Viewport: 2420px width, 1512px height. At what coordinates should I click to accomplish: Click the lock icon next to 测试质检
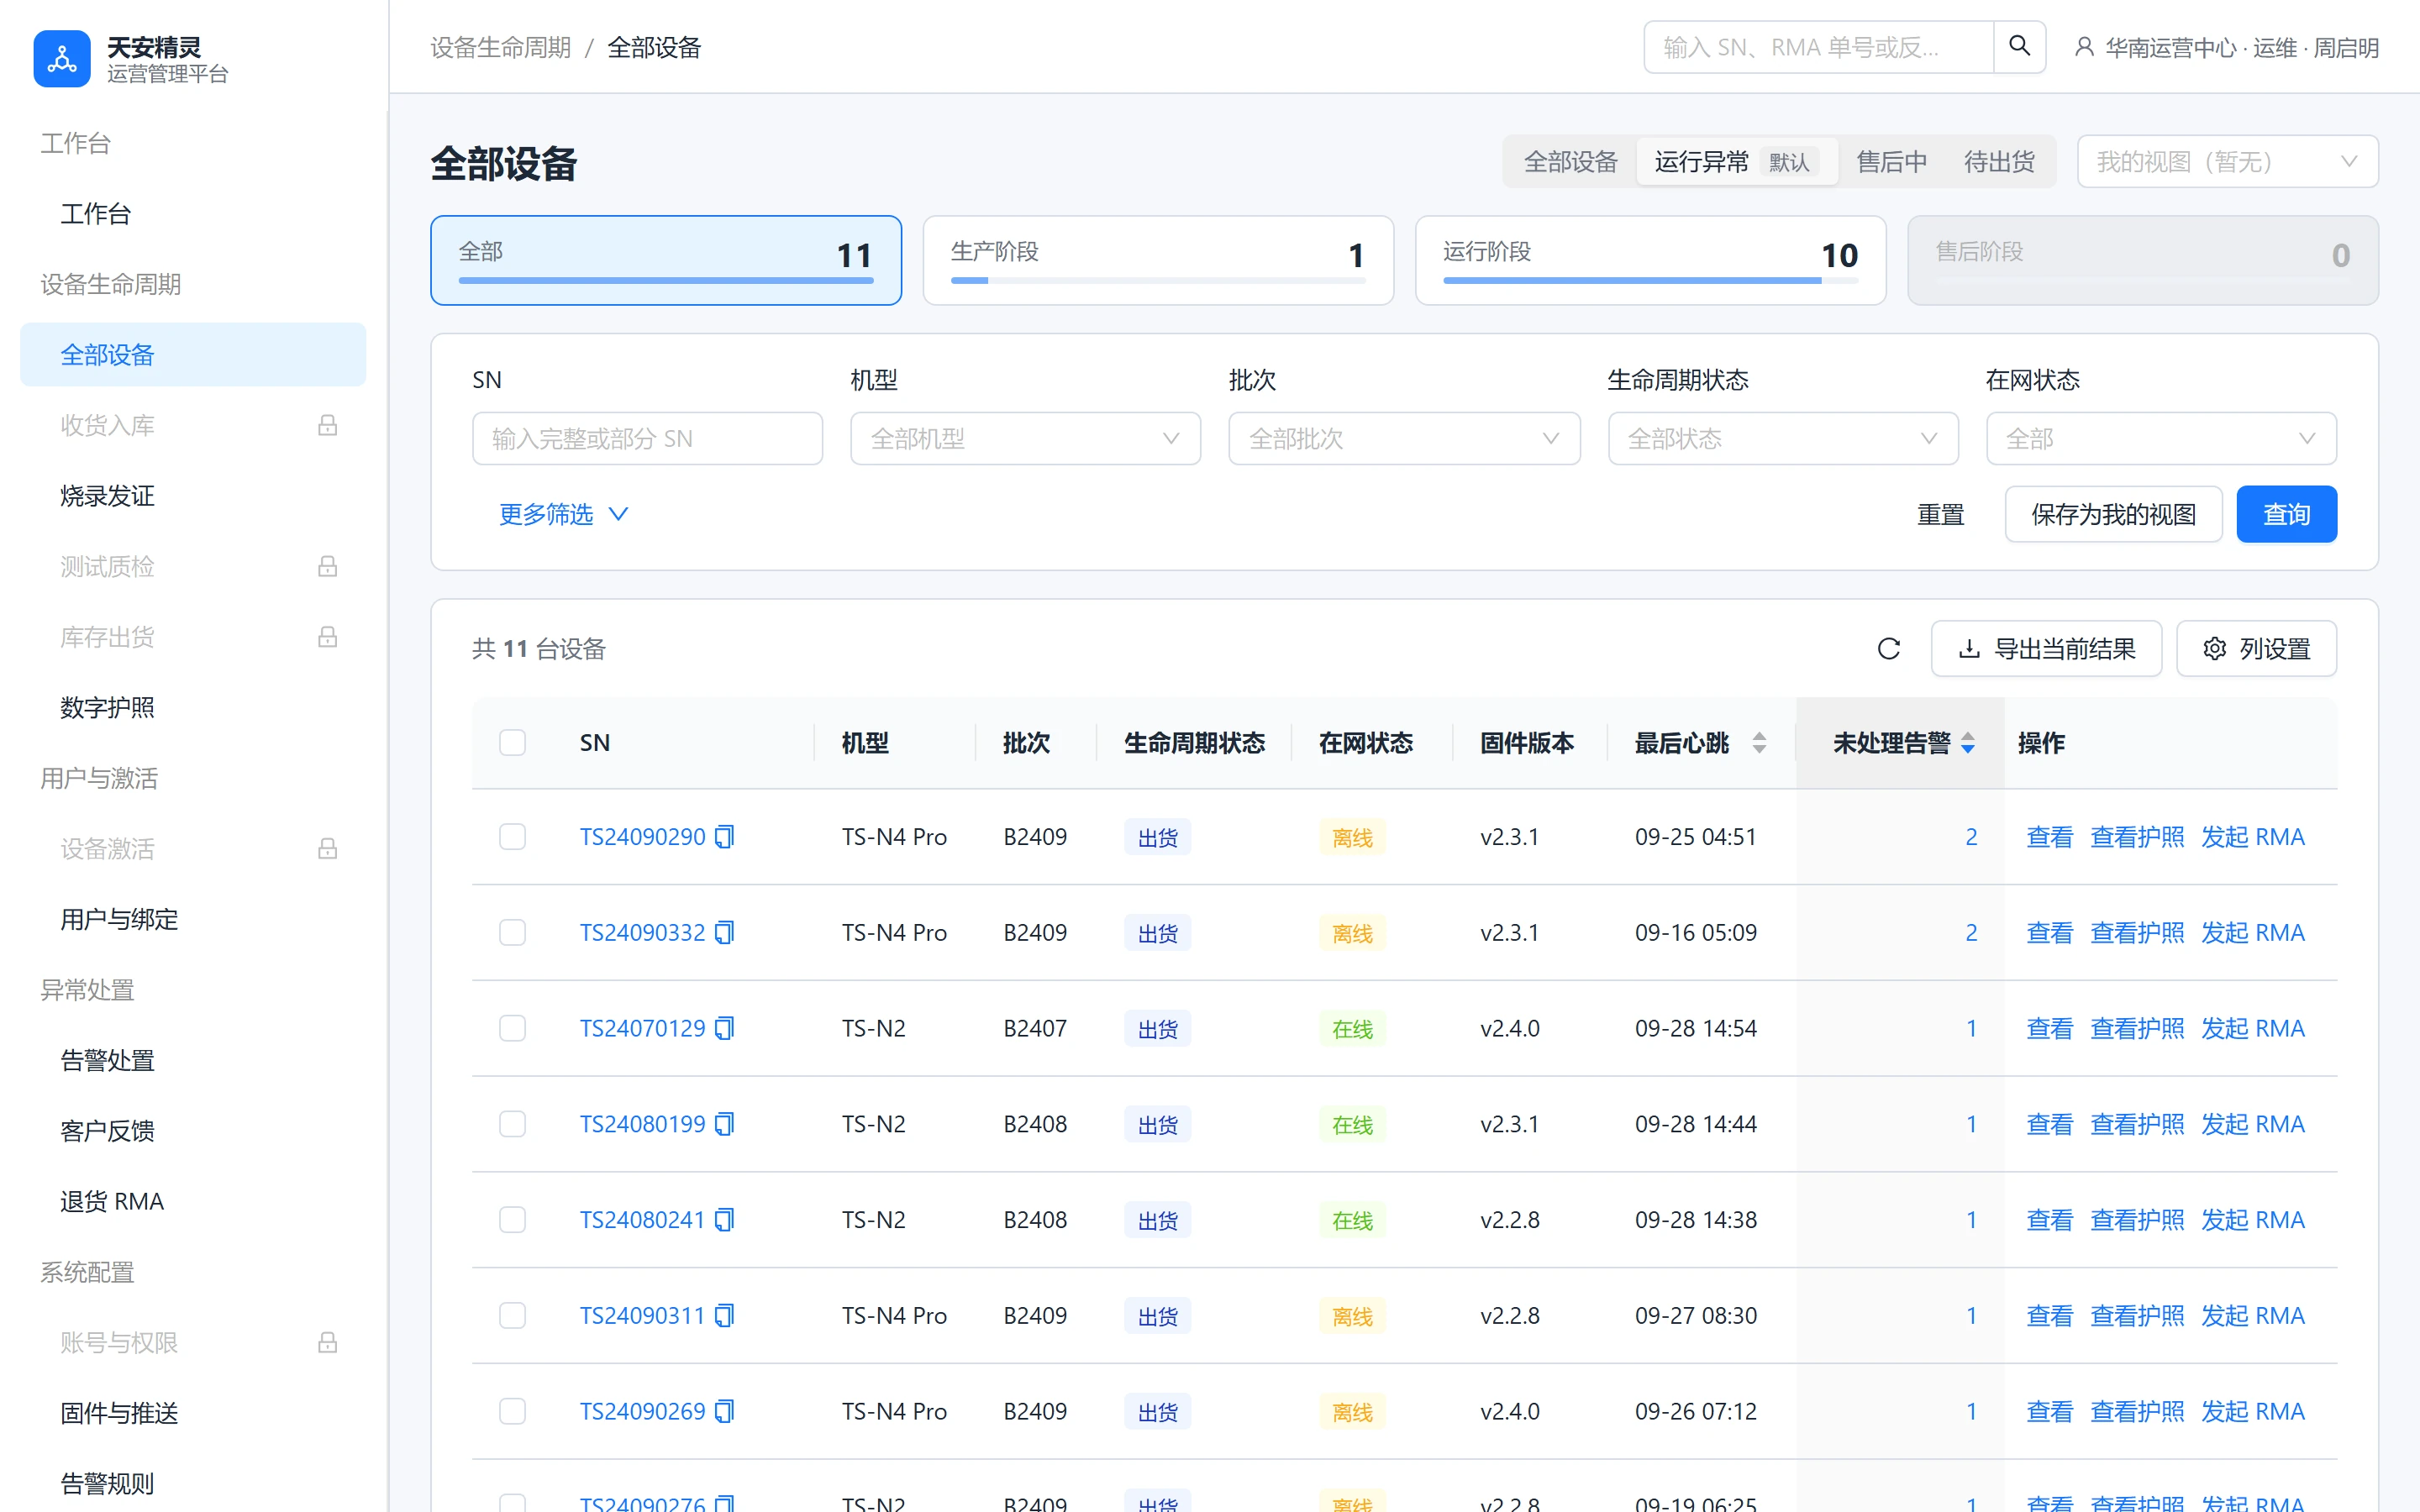(327, 567)
